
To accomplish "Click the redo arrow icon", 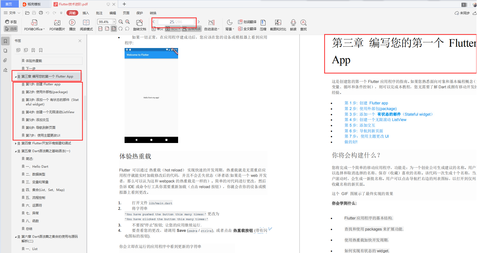I will (54, 13).
